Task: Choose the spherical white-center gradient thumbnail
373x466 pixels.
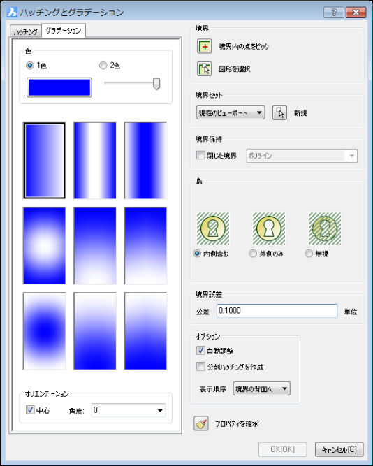Action: point(44,245)
